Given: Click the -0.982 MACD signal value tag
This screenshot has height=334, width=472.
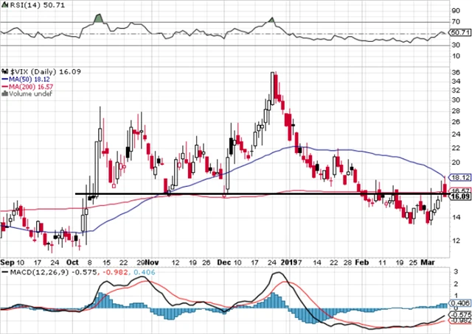Looking at the screenshot, I should click(460, 320).
